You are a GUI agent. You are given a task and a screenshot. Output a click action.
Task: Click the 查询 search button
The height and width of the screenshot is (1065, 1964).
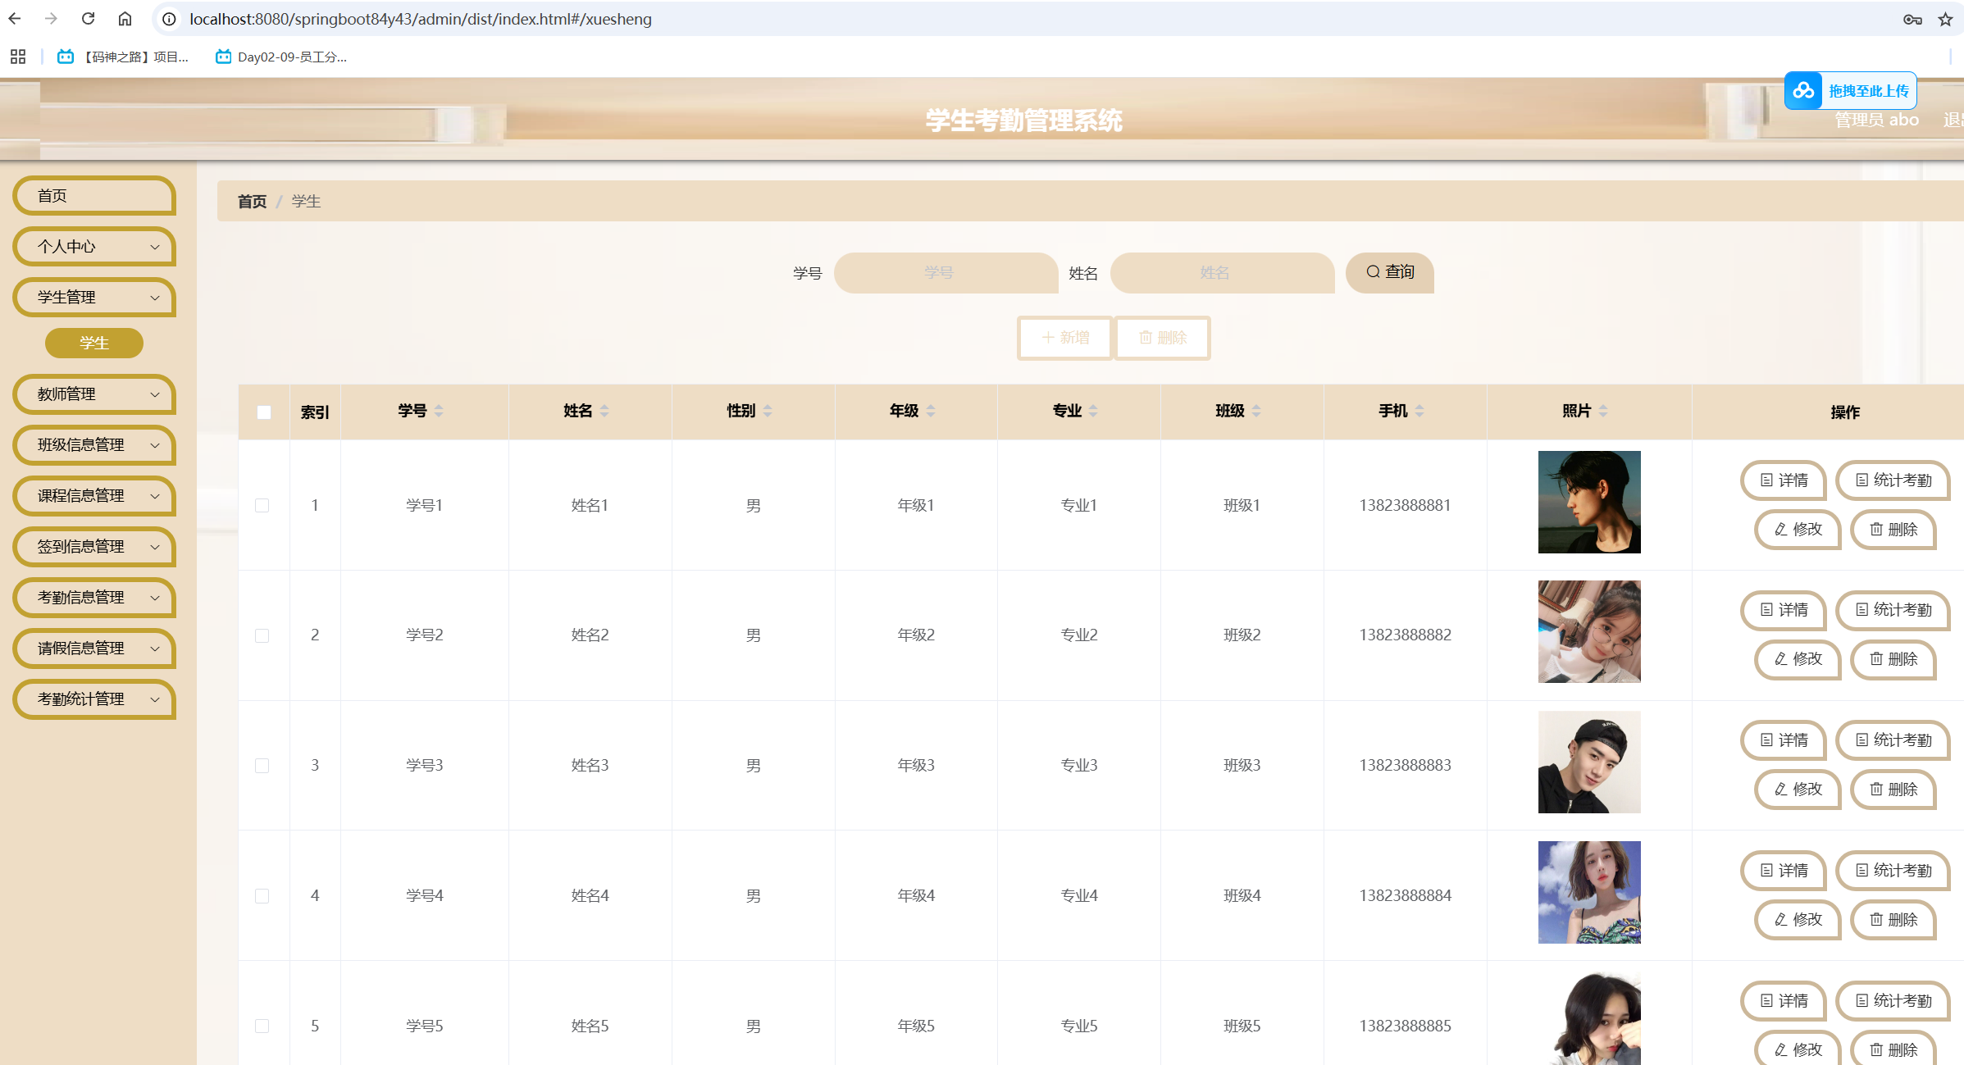pyautogui.click(x=1390, y=272)
